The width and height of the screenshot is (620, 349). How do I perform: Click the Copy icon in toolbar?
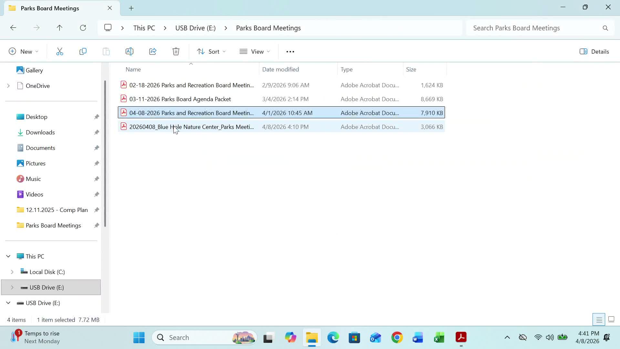point(83,52)
